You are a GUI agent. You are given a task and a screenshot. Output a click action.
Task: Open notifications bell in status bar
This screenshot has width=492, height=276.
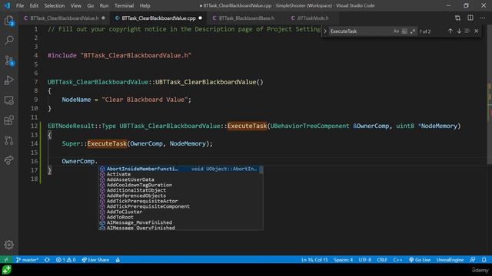click(484, 260)
